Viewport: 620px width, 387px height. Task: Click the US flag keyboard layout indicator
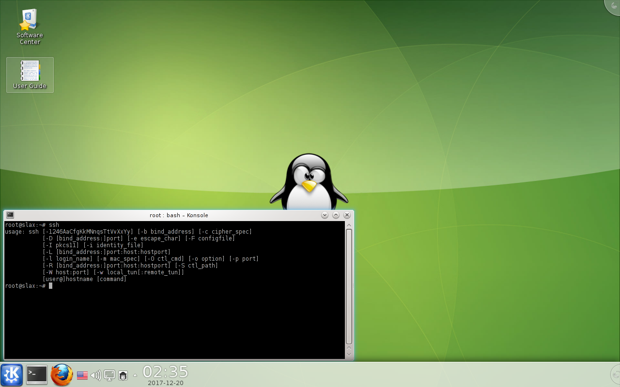tap(82, 375)
